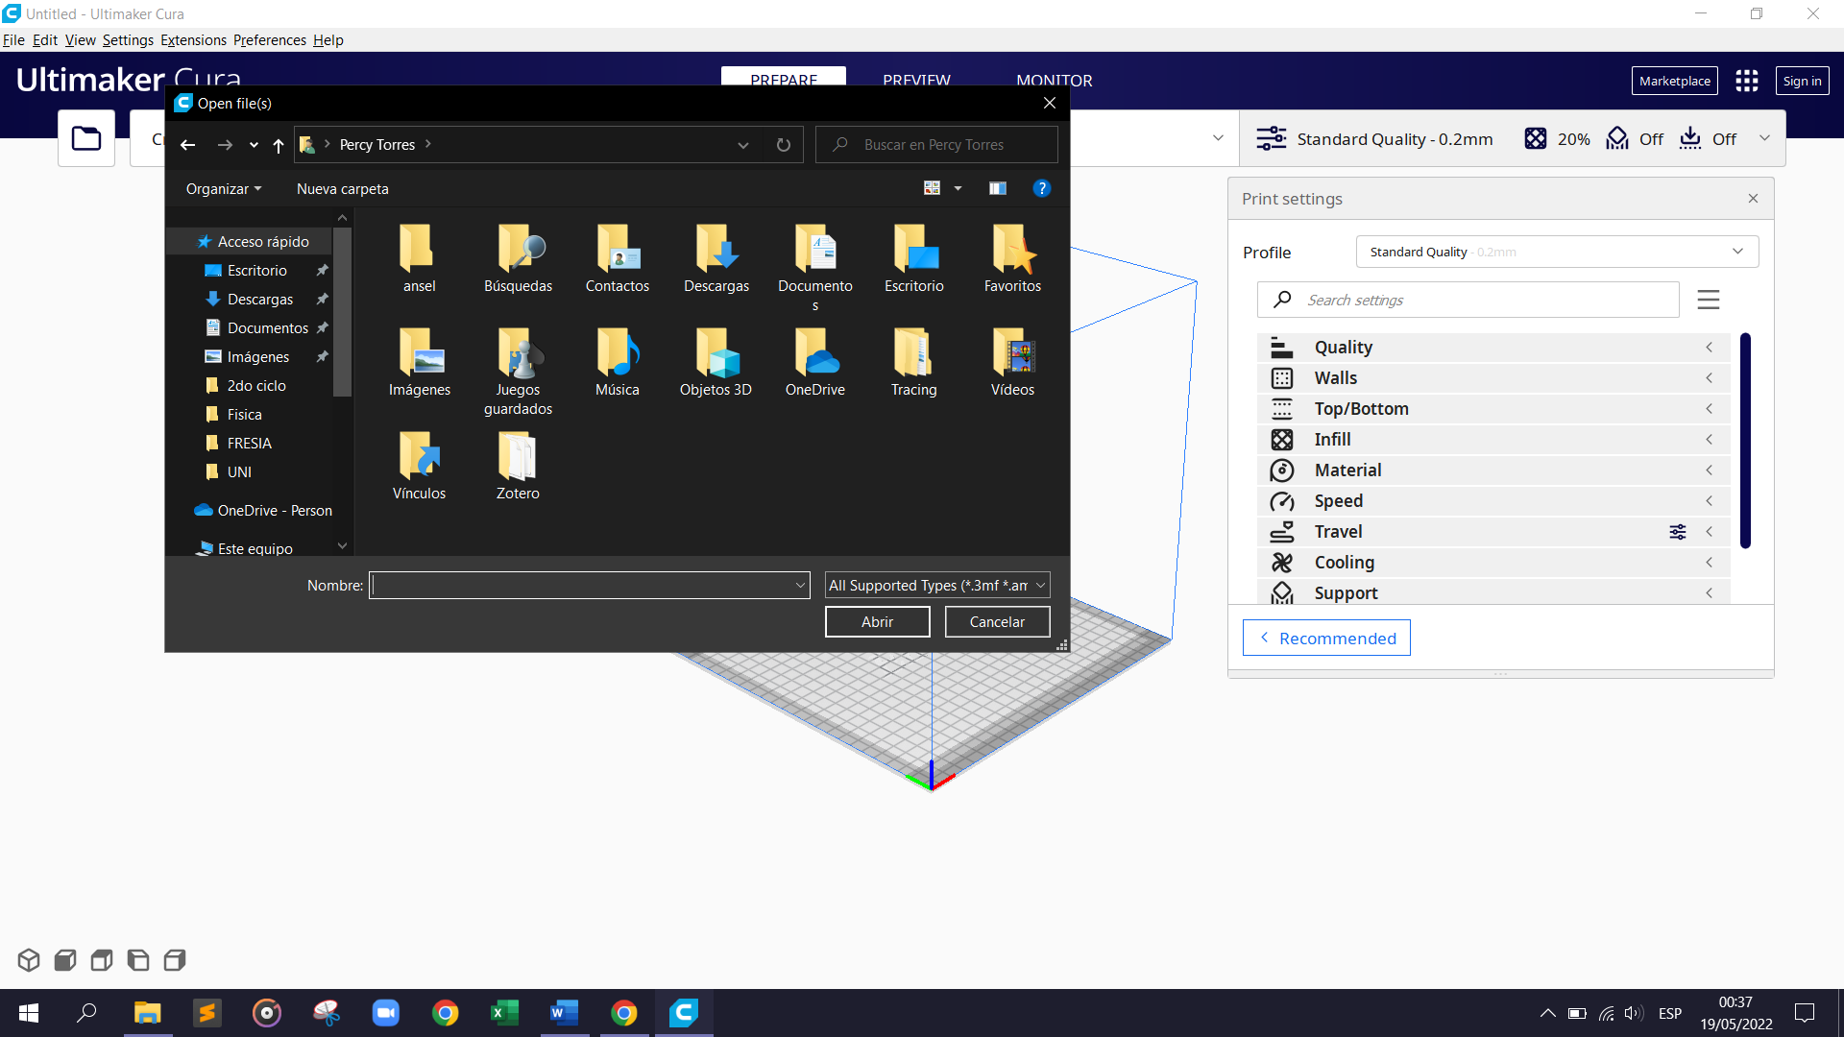Click the setting visibility hamburger menu icon
Image resolution: width=1844 pixels, height=1037 pixels.
[x=1708, y=300]
